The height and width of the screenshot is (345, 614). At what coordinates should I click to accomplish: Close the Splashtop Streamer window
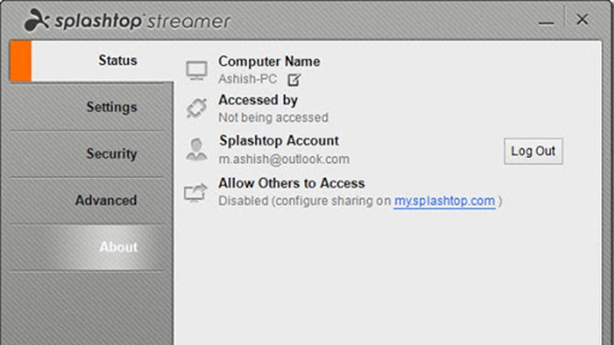pos(583,19)
